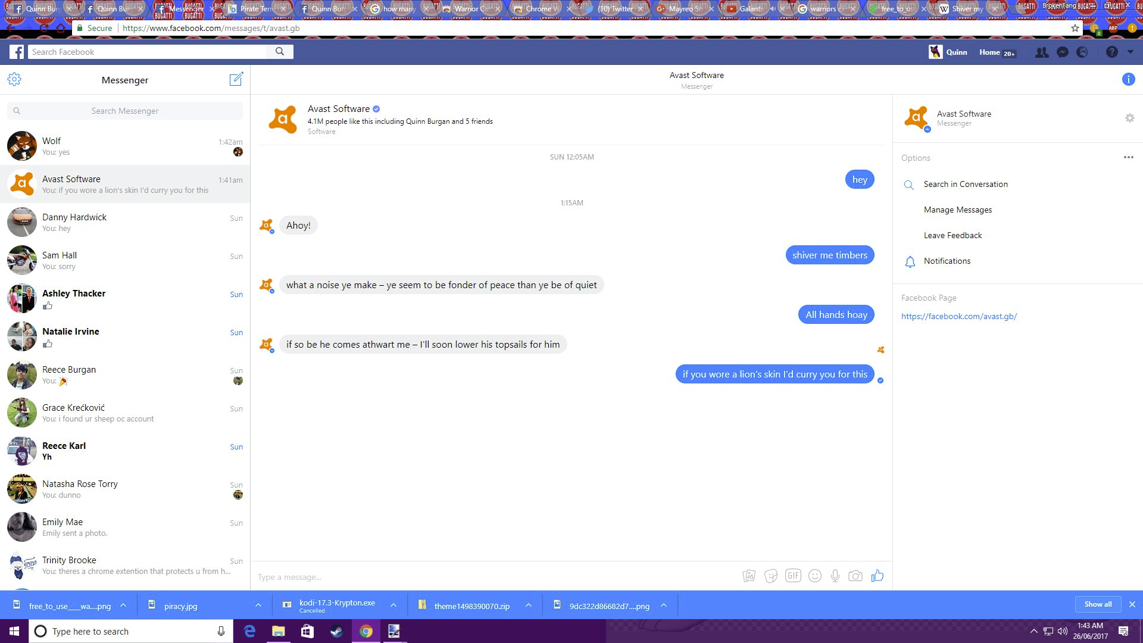
Task: Open the emoji picker
Action: 815,576
